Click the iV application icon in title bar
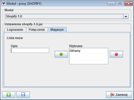134x100 pixels. pos(3,3)
